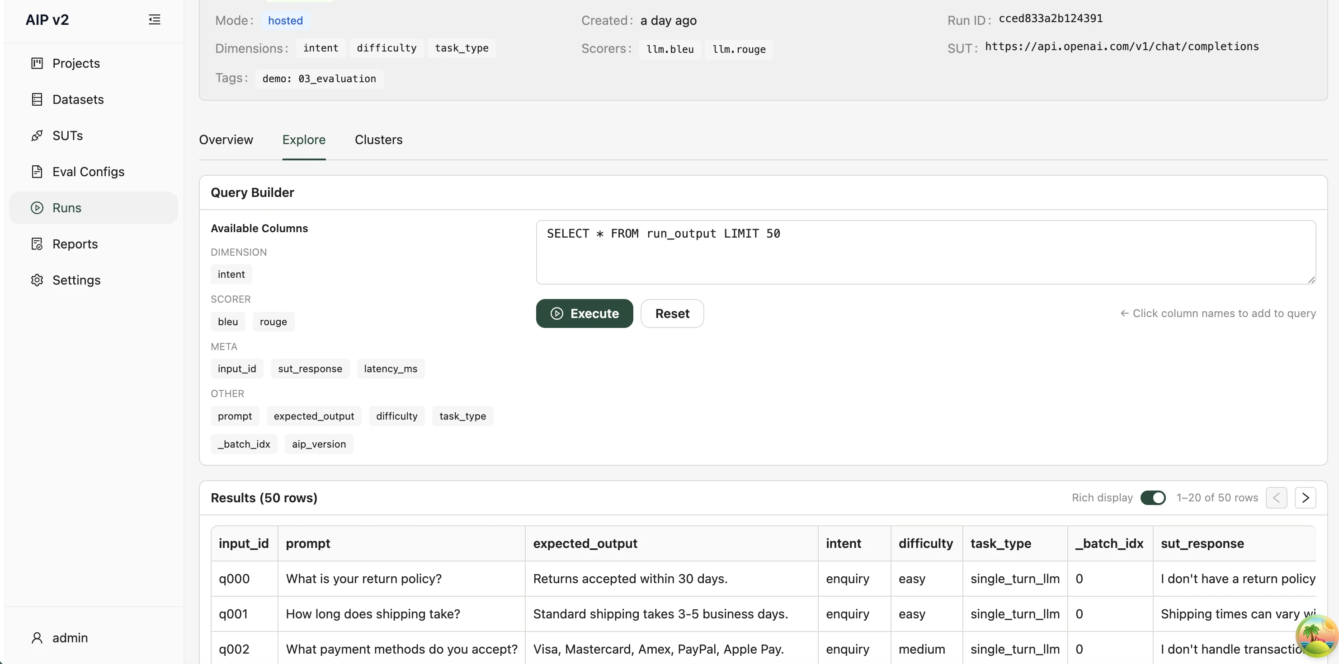Viewport: 1339px width, 664px height.
Task: Click the q000 cell
Action: [244, 579]
